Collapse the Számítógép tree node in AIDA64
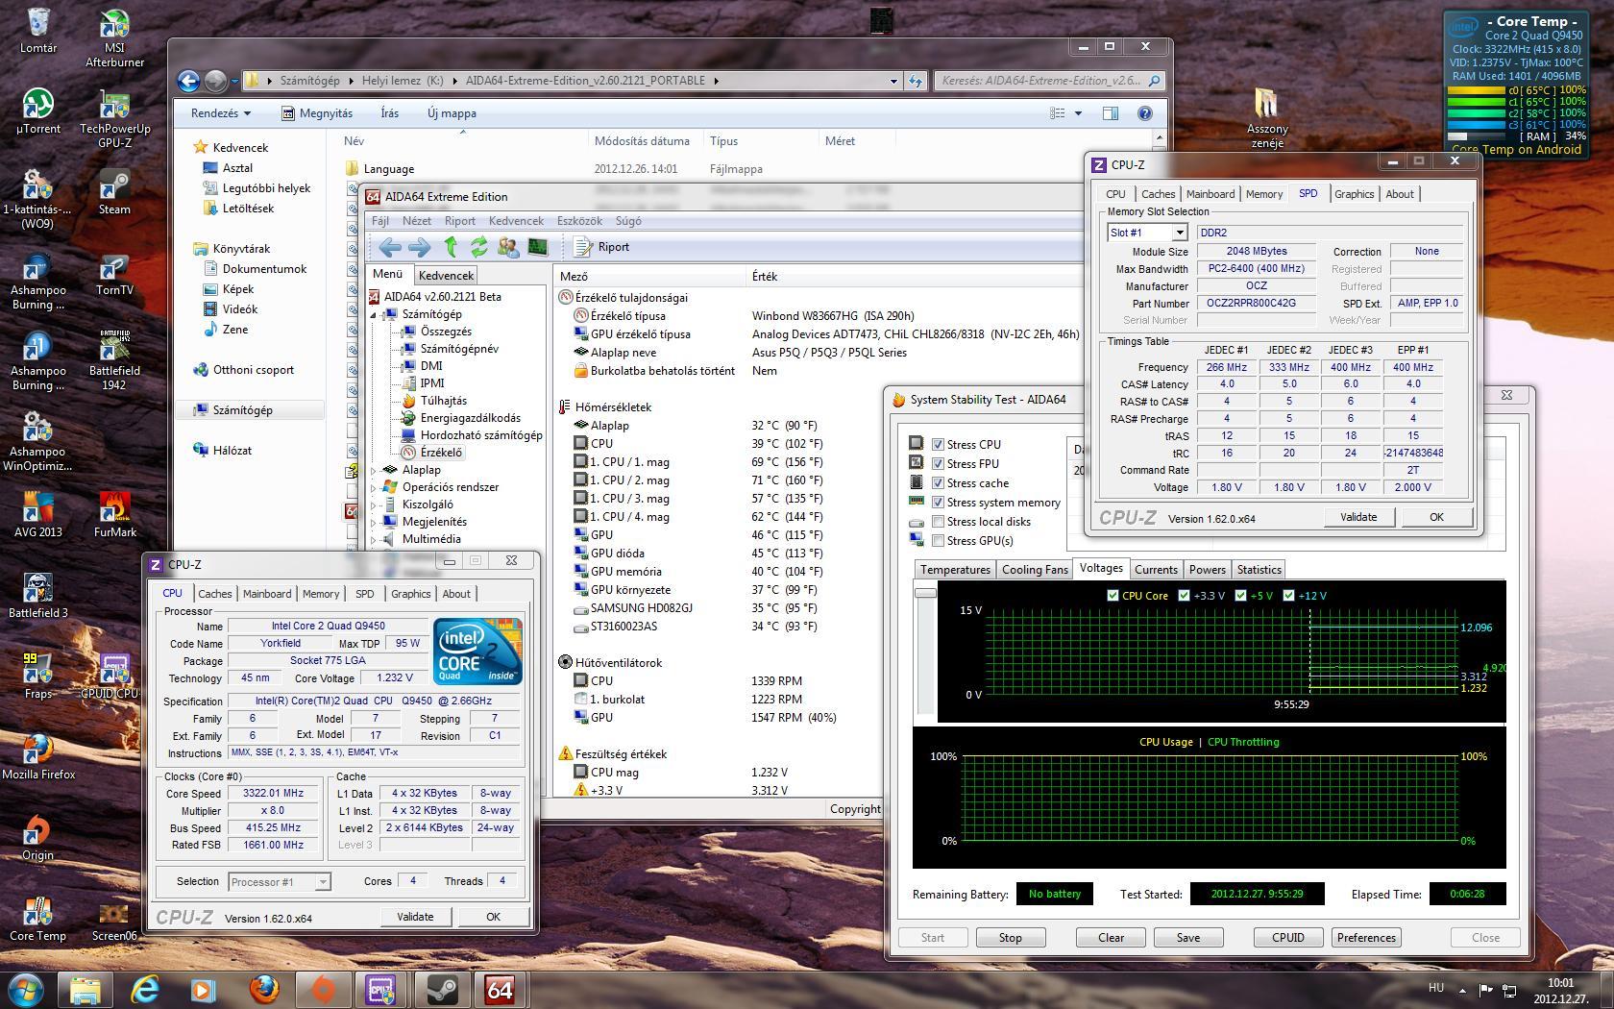 (375, 314)
